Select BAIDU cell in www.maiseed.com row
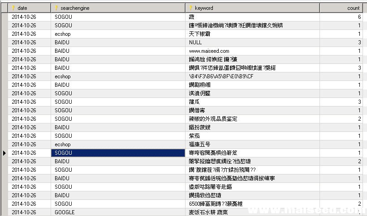Screen dimensions: 367x216 (118, 51)
